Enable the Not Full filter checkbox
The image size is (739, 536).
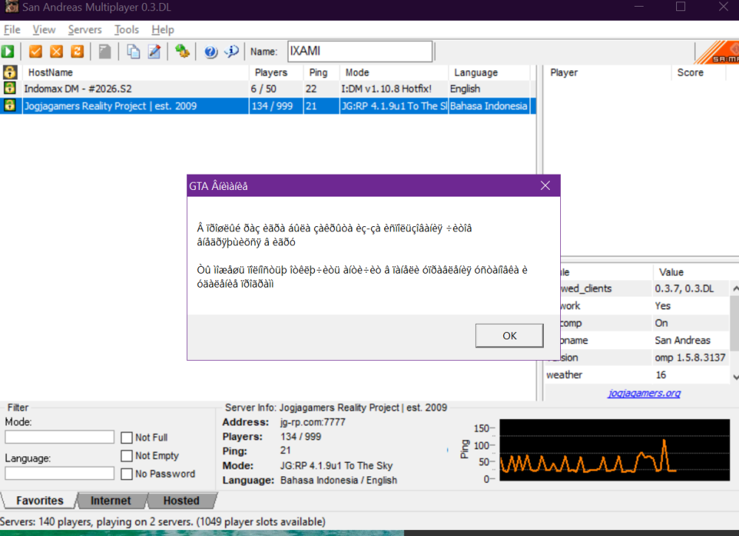(x=126, y=438)
